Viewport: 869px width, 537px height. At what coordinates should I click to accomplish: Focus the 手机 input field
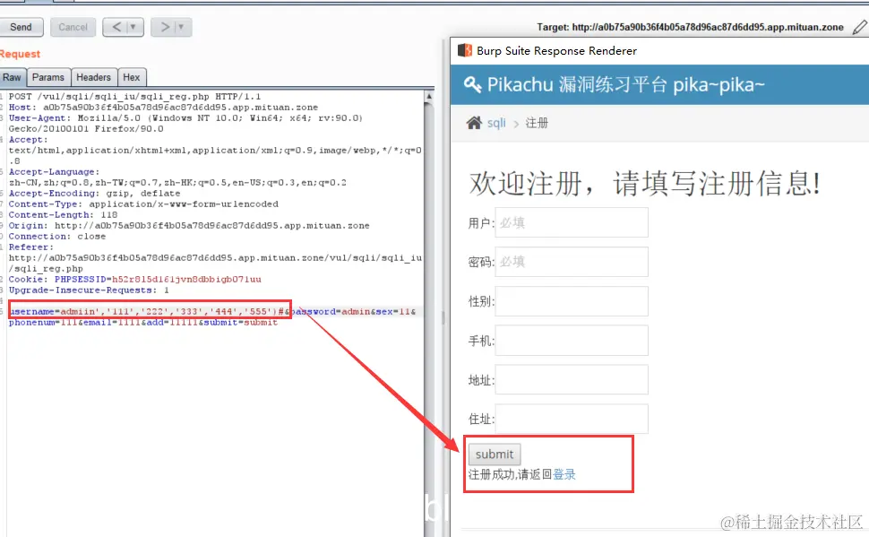[x=572, y=341]
